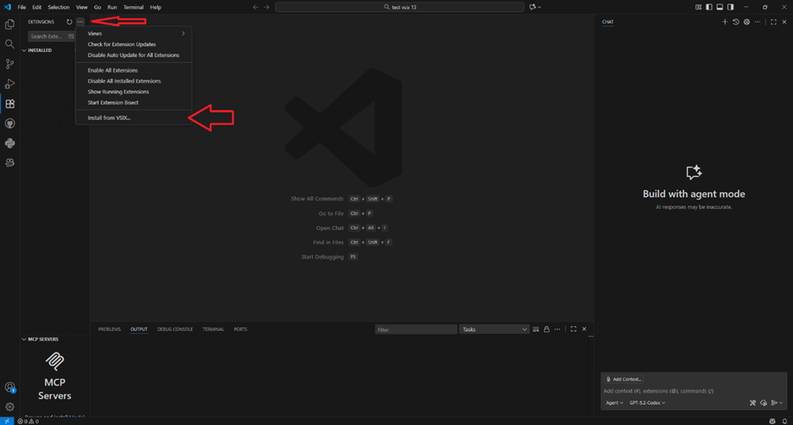The width and height of the screenshot is (793, 425).
Task: Open the GitHub view in activity bar
Action: pos(9,123)
